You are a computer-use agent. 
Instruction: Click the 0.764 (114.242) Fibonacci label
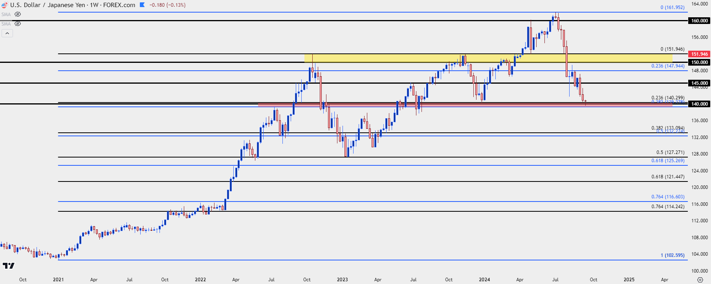[668, 207]
